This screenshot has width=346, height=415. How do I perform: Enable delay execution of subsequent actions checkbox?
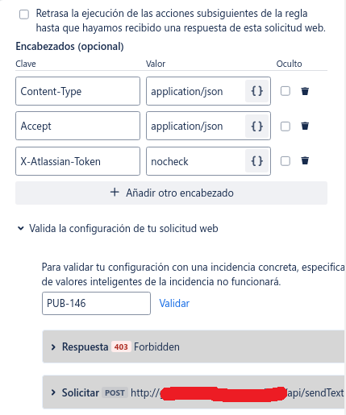pos(24,15)
